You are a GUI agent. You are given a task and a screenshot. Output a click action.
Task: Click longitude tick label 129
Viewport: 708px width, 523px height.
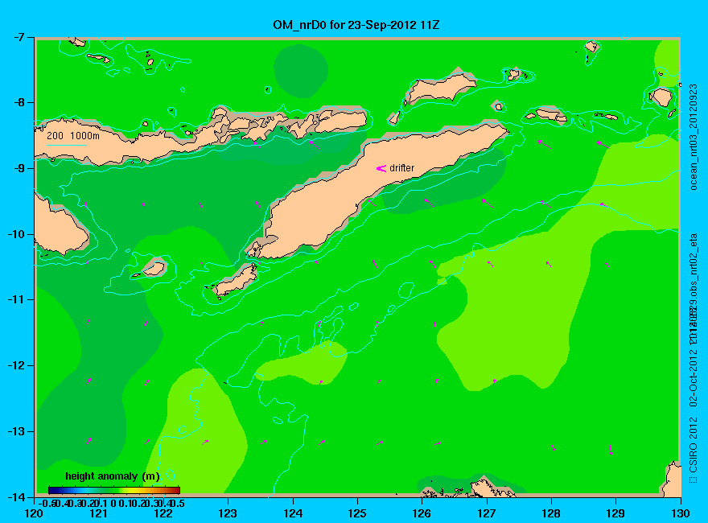tap(616, 513)
